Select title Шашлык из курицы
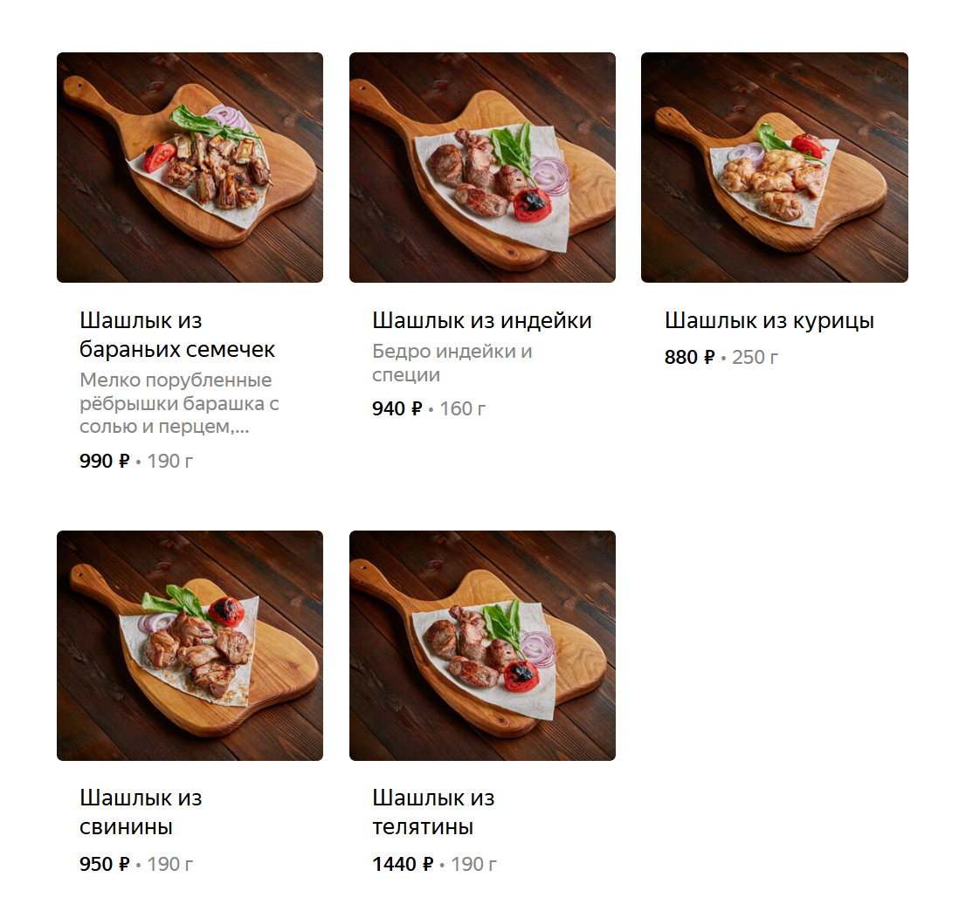 click(769, 321)
